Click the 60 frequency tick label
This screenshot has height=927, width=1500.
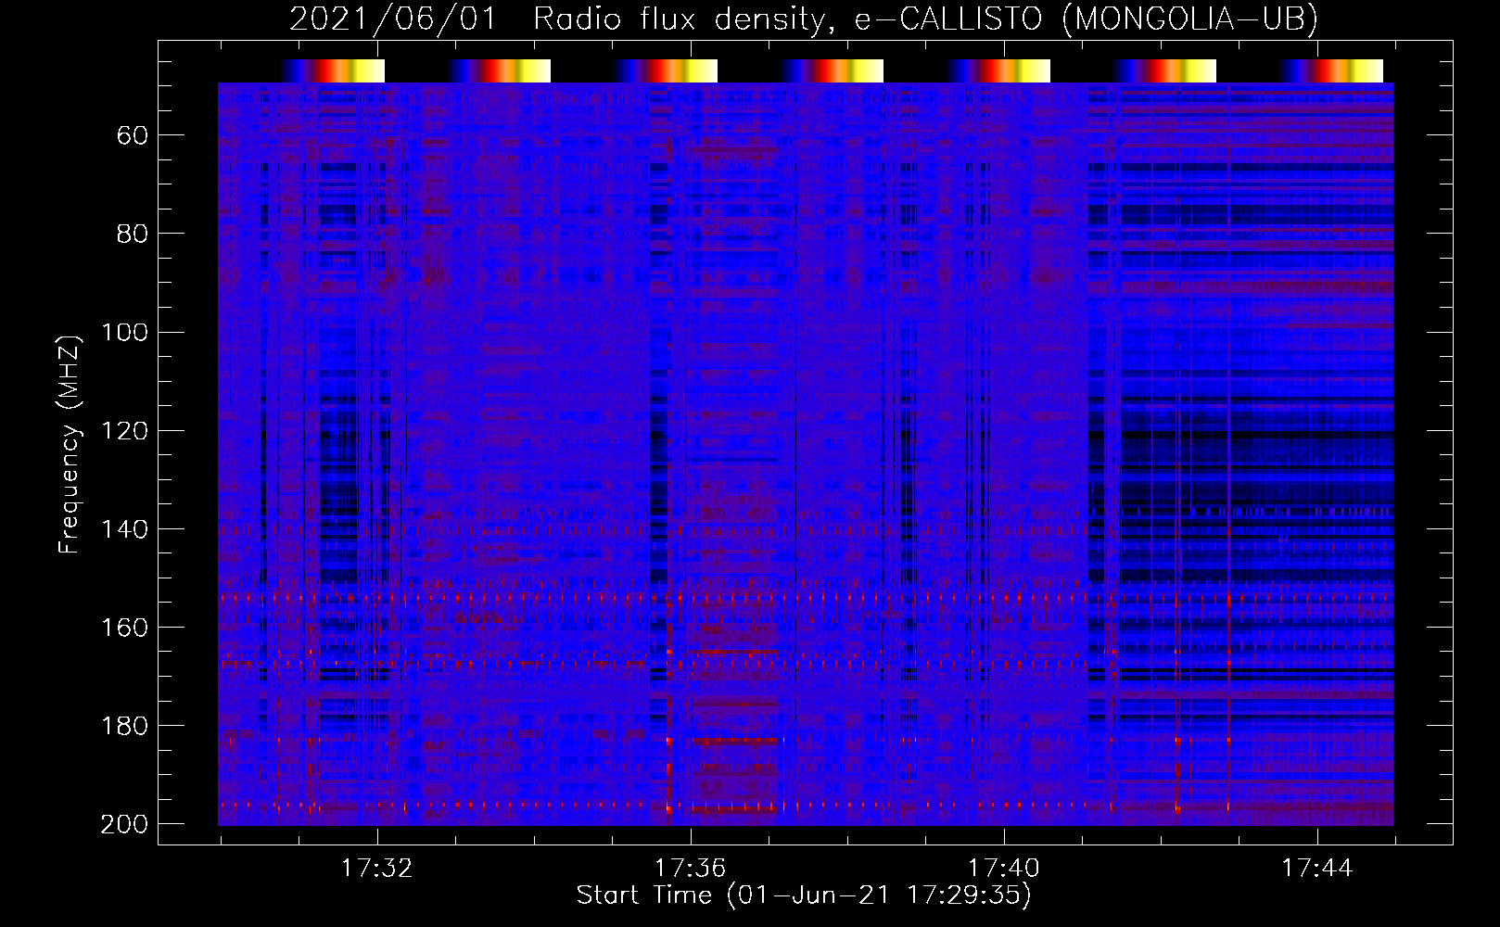tap(133, 136)
